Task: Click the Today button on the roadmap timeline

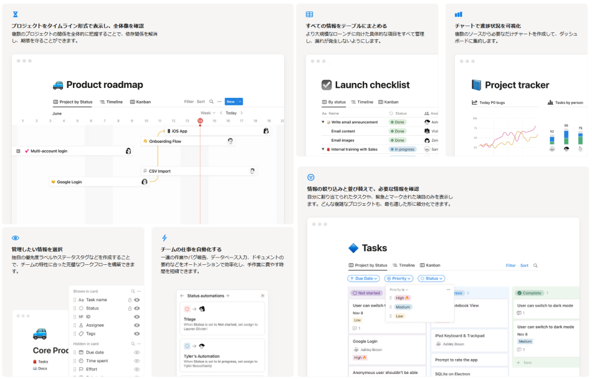Action: pyautogui.click(x=232, y=113)
